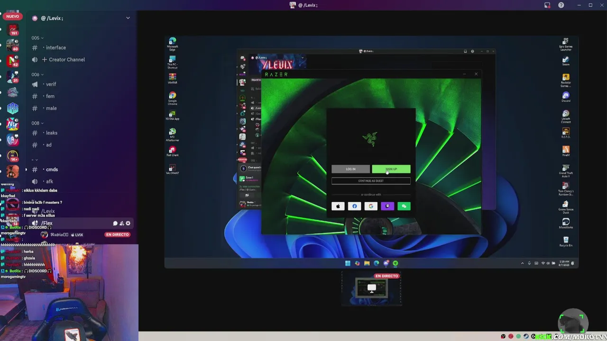Screen dimensions: 607x341
Task: Click the invite people icon on /Flex
Action: 121,224
